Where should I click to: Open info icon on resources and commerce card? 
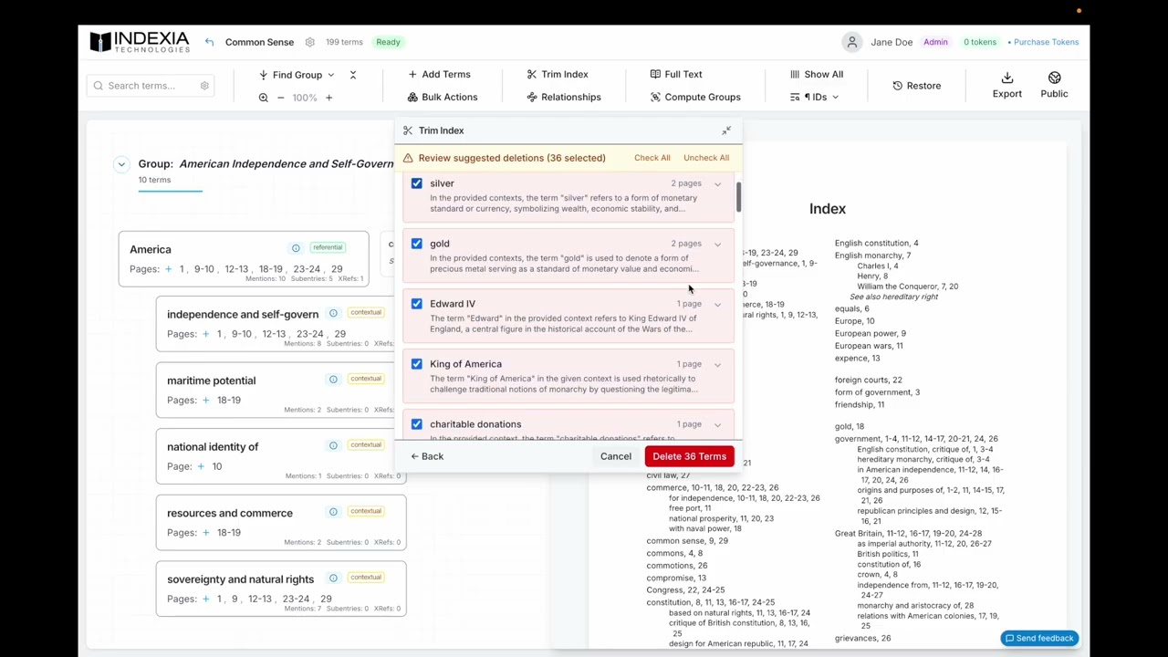coord(333,512)
